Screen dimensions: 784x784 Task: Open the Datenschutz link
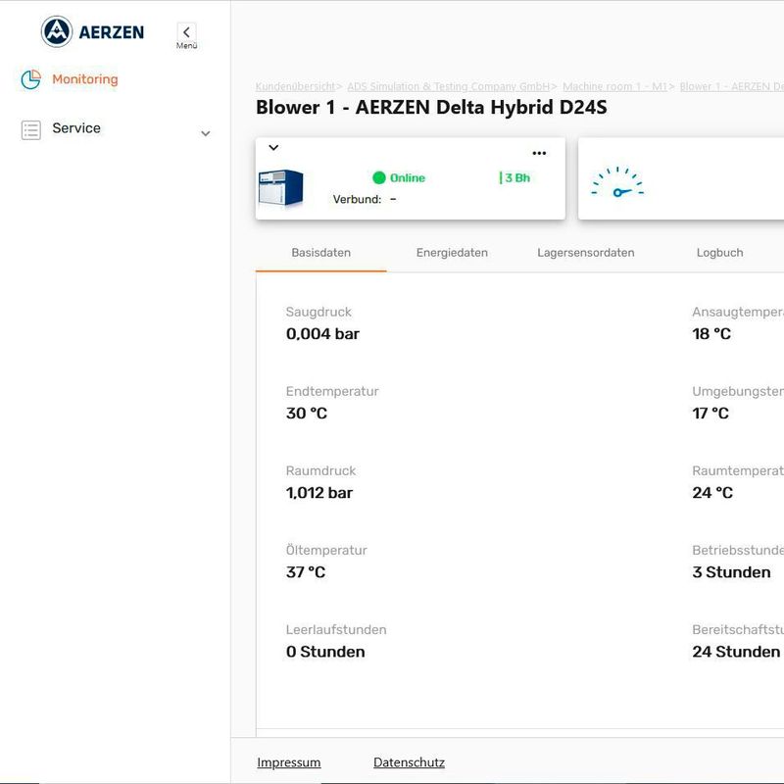coord(409,762)
